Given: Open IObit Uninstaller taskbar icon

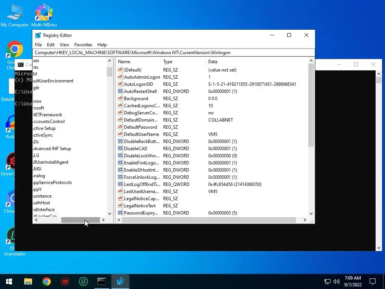Looking at the screenshot, I should (83, 281).
